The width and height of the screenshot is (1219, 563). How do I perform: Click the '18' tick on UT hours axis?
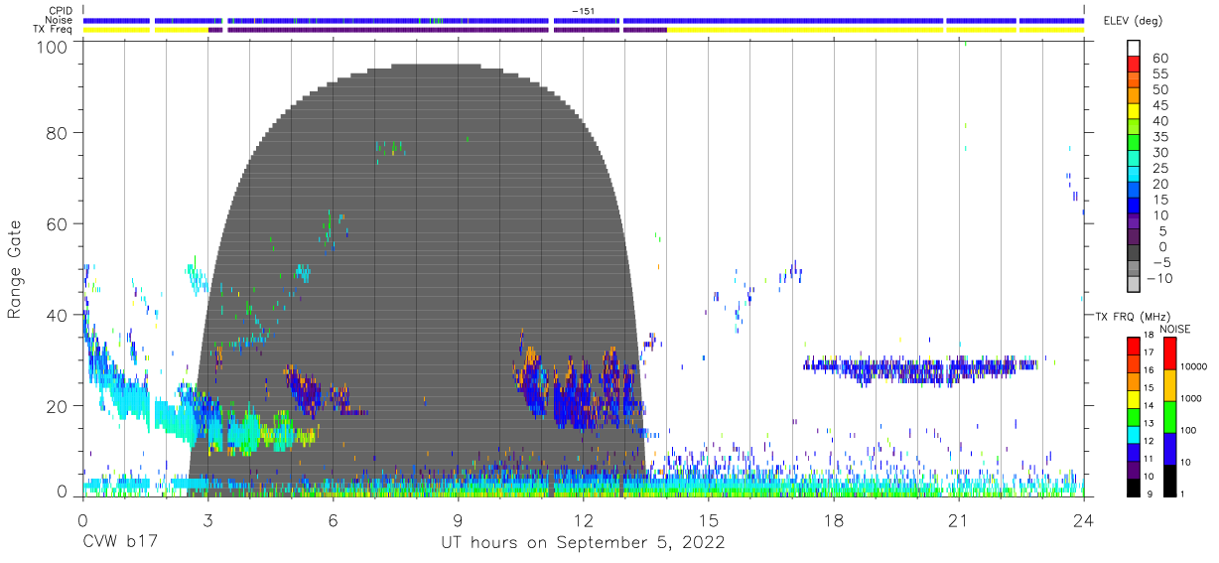(833, 520)
